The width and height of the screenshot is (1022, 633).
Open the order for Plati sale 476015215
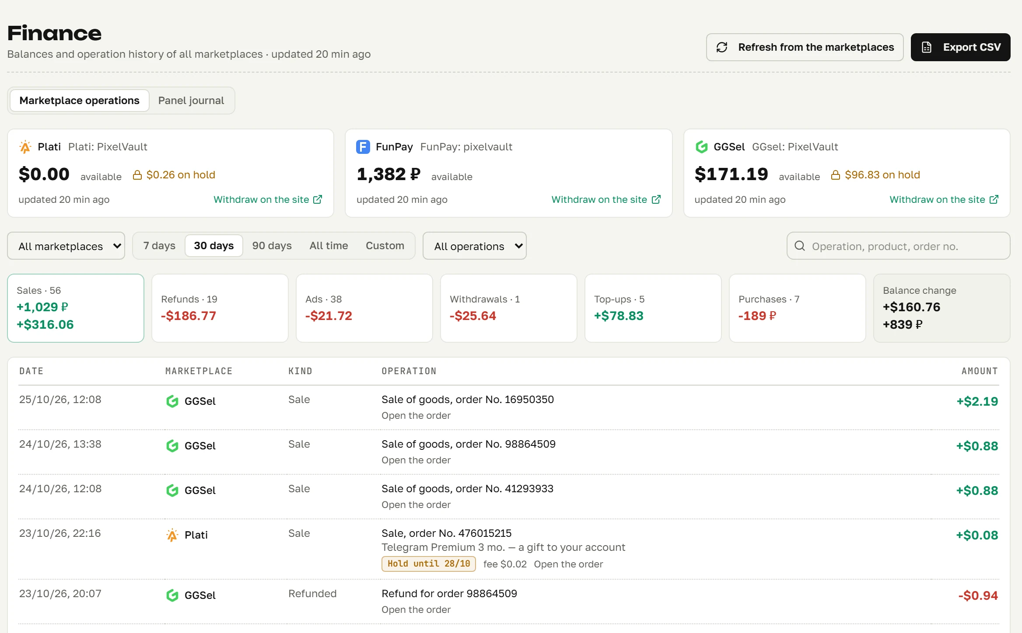pyautogui.click(x=568, y=564)
